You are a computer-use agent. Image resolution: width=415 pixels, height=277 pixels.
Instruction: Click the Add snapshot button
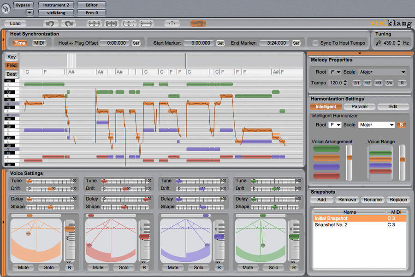[321, 200]
